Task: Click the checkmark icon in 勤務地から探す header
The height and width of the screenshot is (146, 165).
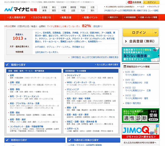Action: 7,140
